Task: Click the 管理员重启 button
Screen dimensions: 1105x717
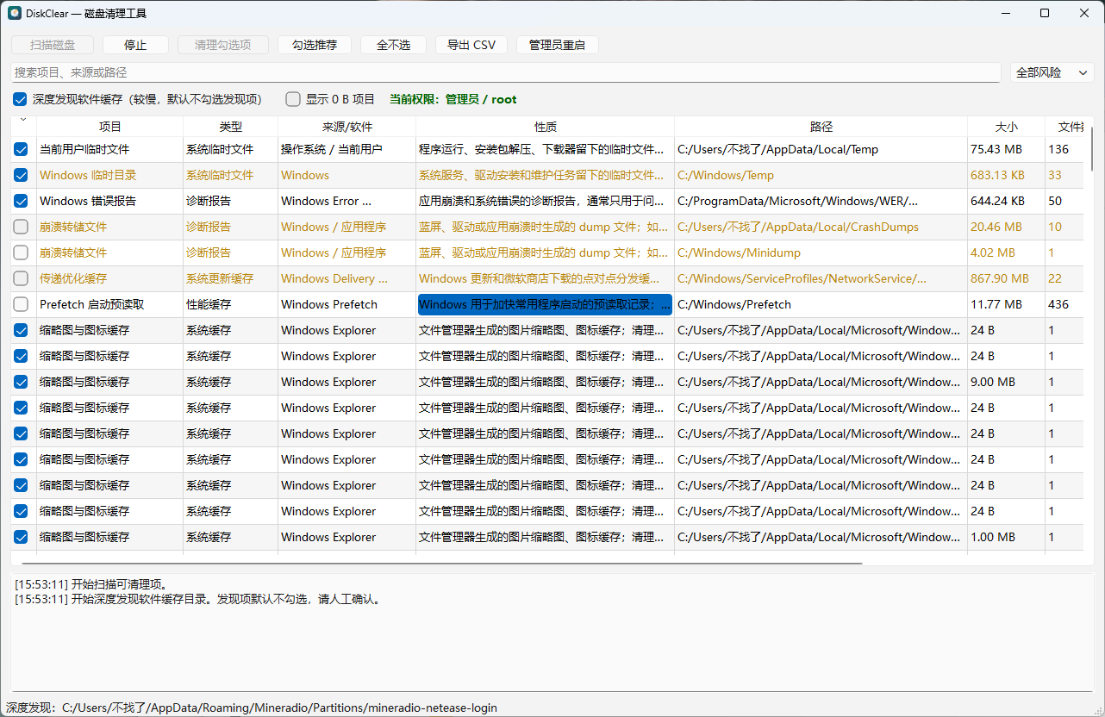Action: 557,45
